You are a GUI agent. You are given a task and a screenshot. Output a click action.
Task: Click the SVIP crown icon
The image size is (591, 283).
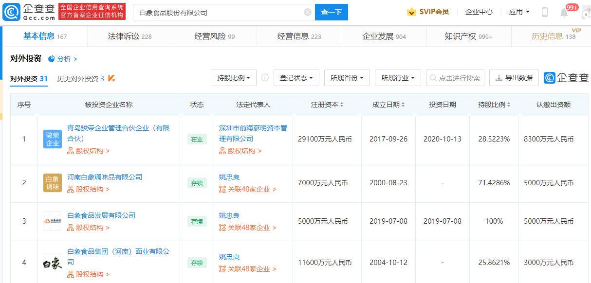[x=412, y=12]
